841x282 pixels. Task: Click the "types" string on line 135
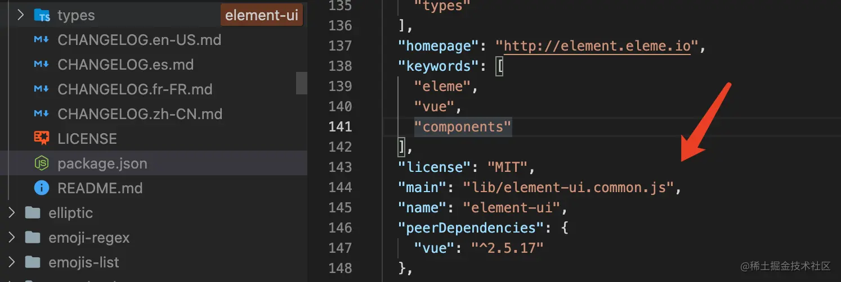[x=442, y=6]
